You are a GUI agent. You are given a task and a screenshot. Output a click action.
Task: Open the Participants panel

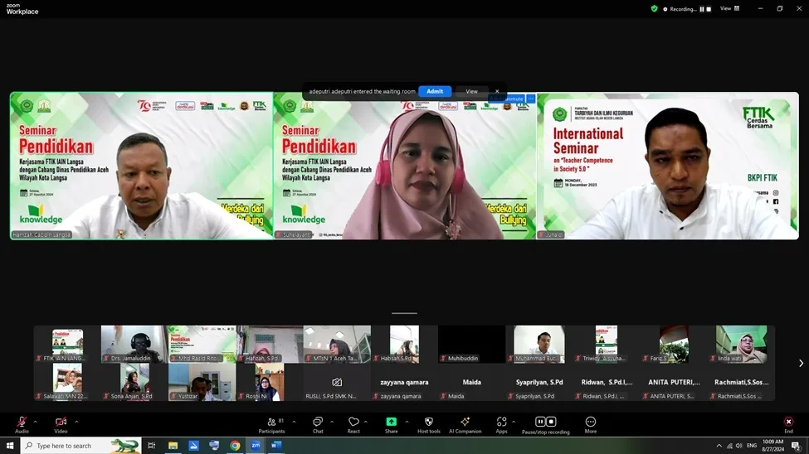click(x=272, y=425)
